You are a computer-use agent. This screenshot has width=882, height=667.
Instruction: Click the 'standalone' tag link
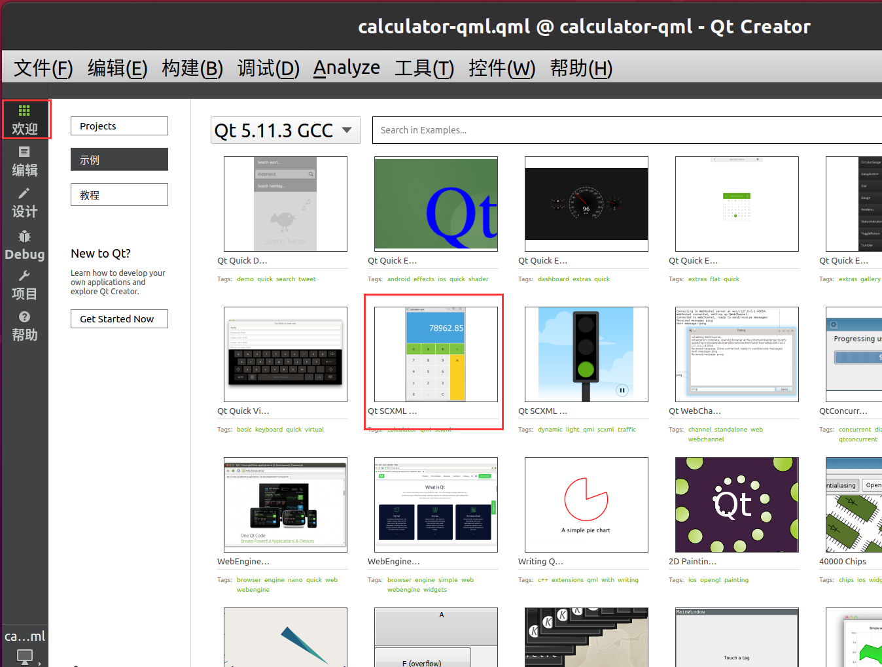(x=730, y=430)
